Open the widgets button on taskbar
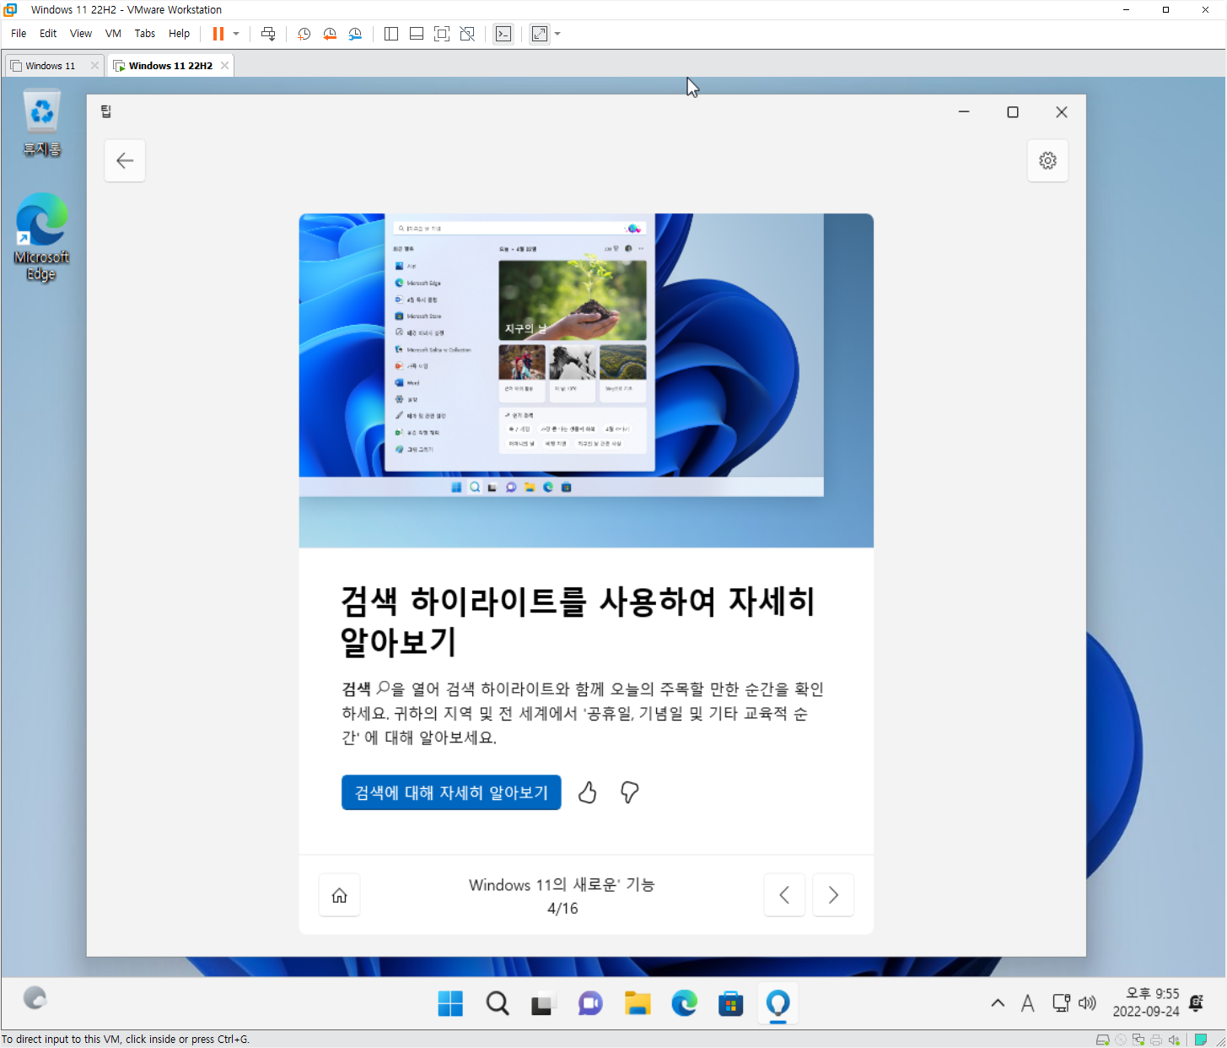 (x=35, y=998)
